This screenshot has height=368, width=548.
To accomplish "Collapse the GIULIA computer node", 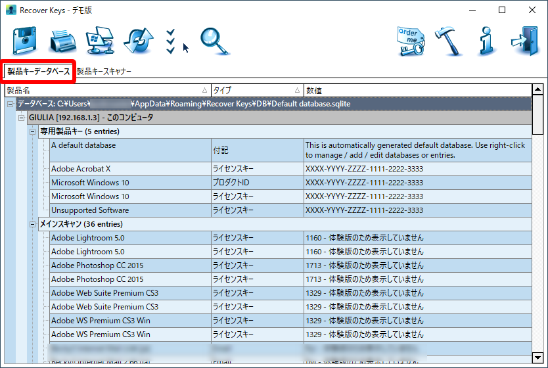I will [22, 118].
